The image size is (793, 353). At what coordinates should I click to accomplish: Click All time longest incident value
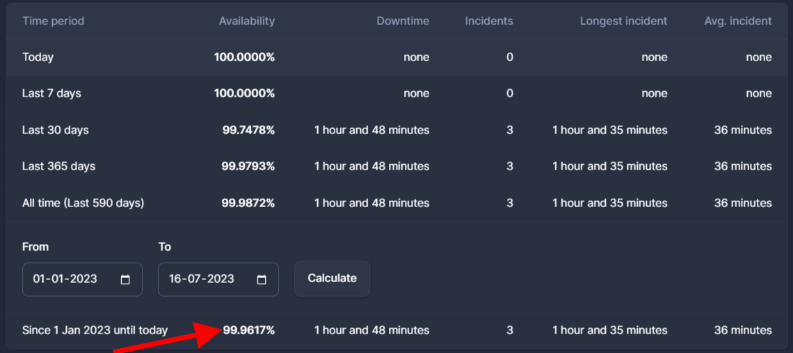click(610, 203)
